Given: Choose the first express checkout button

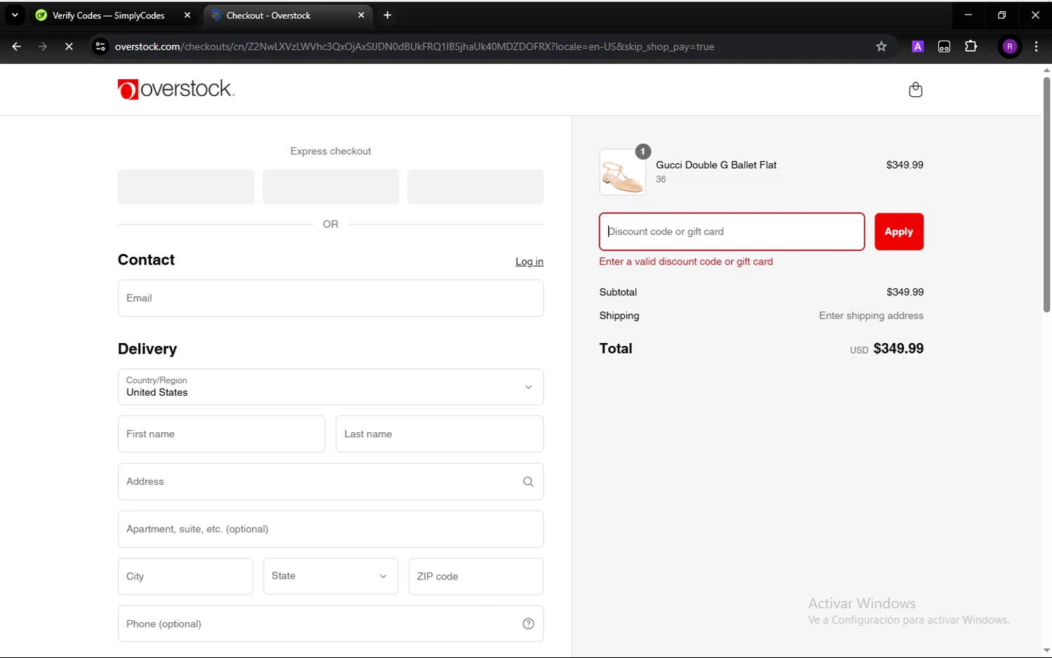Looking at the screenshot, I should point(186,187).
